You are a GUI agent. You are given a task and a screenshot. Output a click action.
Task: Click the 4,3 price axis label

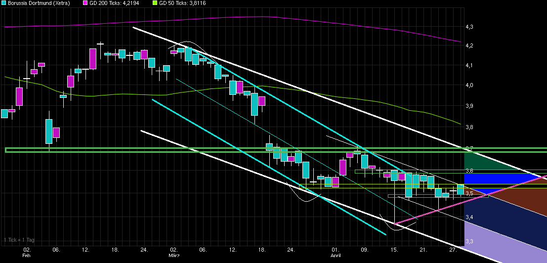click(x=469, y=27)
